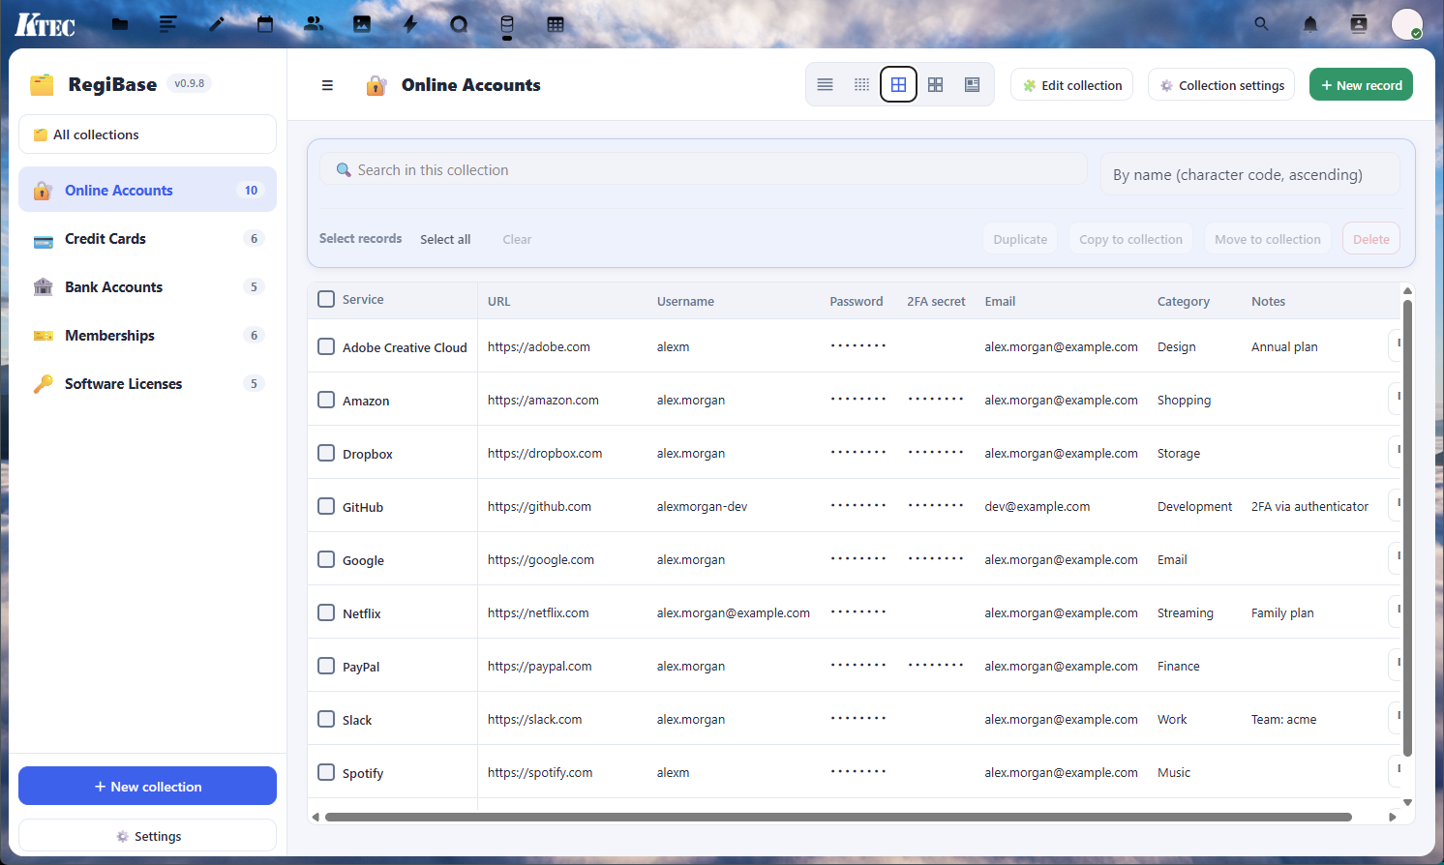The height and width of the screenshot is (865, 1444).
Task: Open the people icon in top bar
Action: (314, 24)
